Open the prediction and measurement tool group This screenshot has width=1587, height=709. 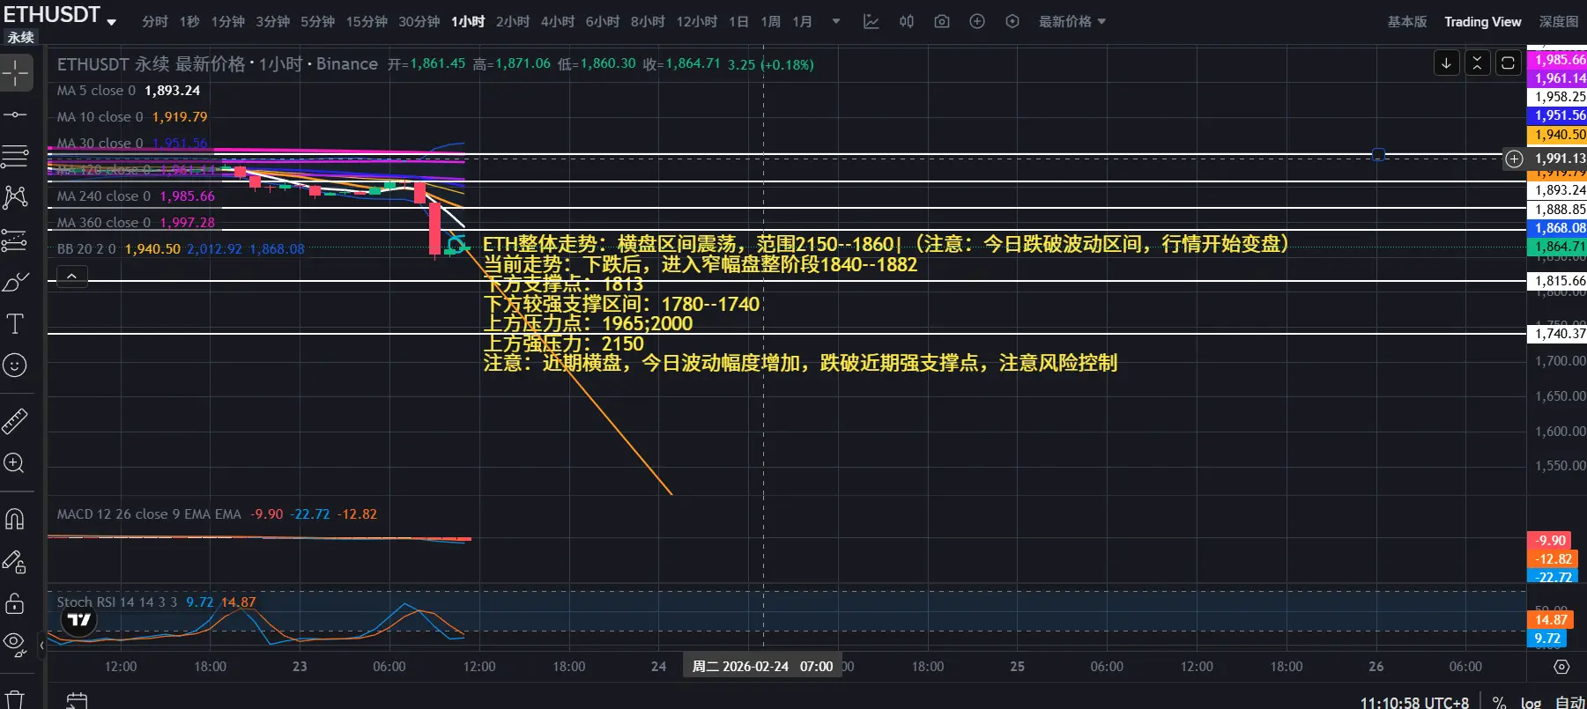pyautogui.click(x=16, y=240)
